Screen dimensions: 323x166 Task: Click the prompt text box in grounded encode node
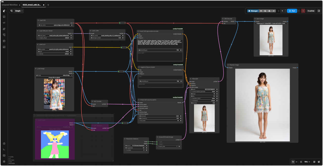pos(160,44)
